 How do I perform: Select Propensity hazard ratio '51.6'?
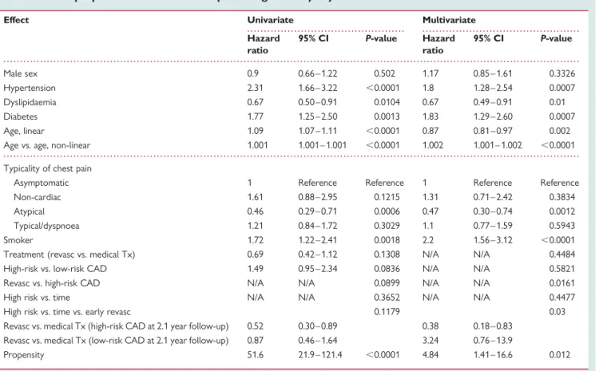tap(256, 355)
